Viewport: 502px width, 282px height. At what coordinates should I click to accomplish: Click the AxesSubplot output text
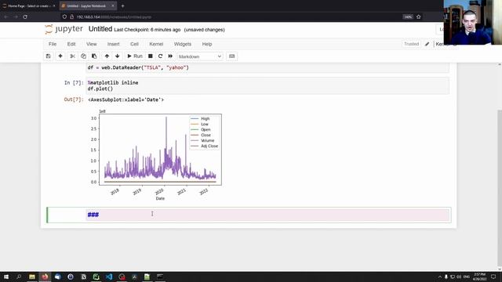pos(125,99)
